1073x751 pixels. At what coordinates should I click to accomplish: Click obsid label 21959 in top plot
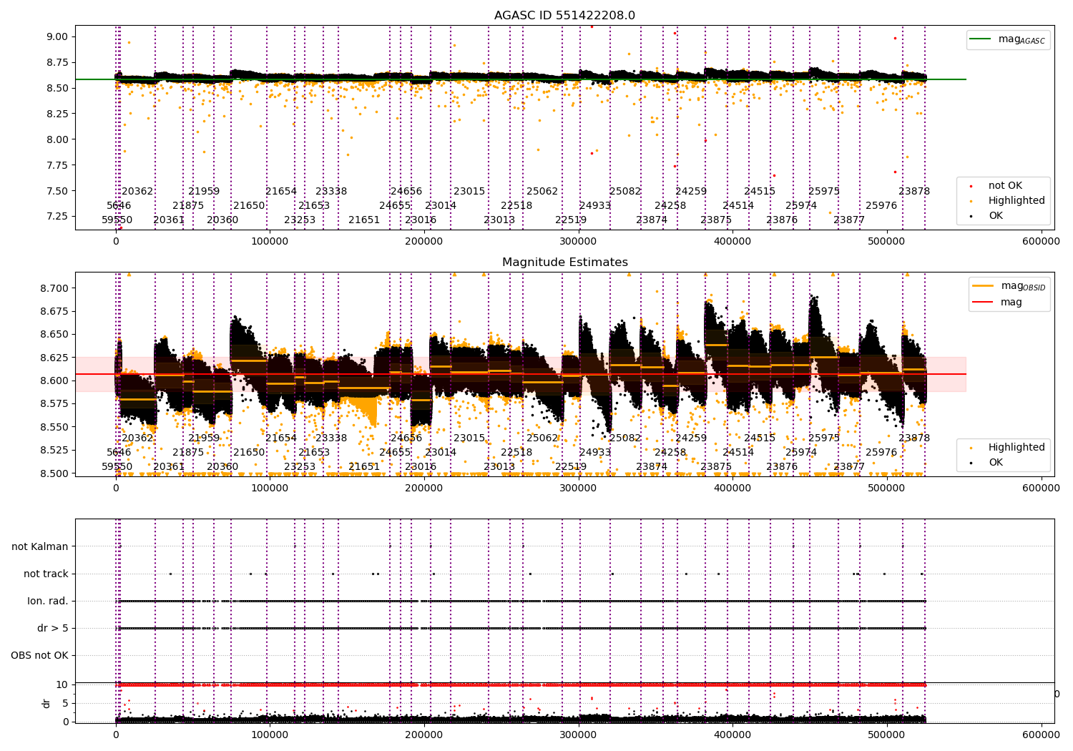click(204, 191)
